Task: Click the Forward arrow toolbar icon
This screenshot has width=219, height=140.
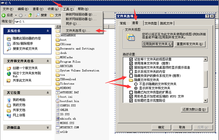Action: coord(20,15)
